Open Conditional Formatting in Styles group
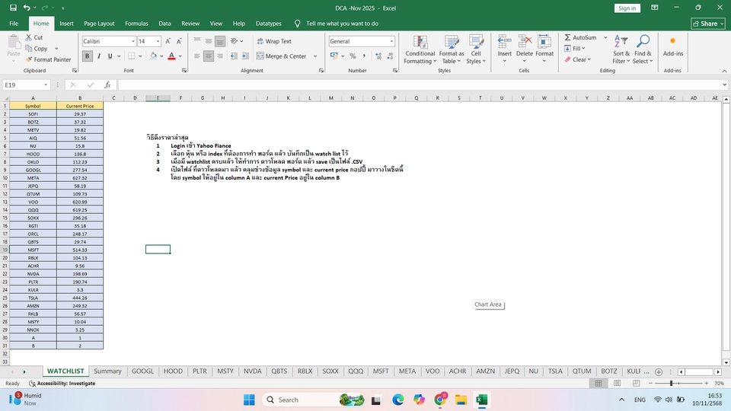Image resolution: width=731 pixels, height=411 pixels. point(420,49)
